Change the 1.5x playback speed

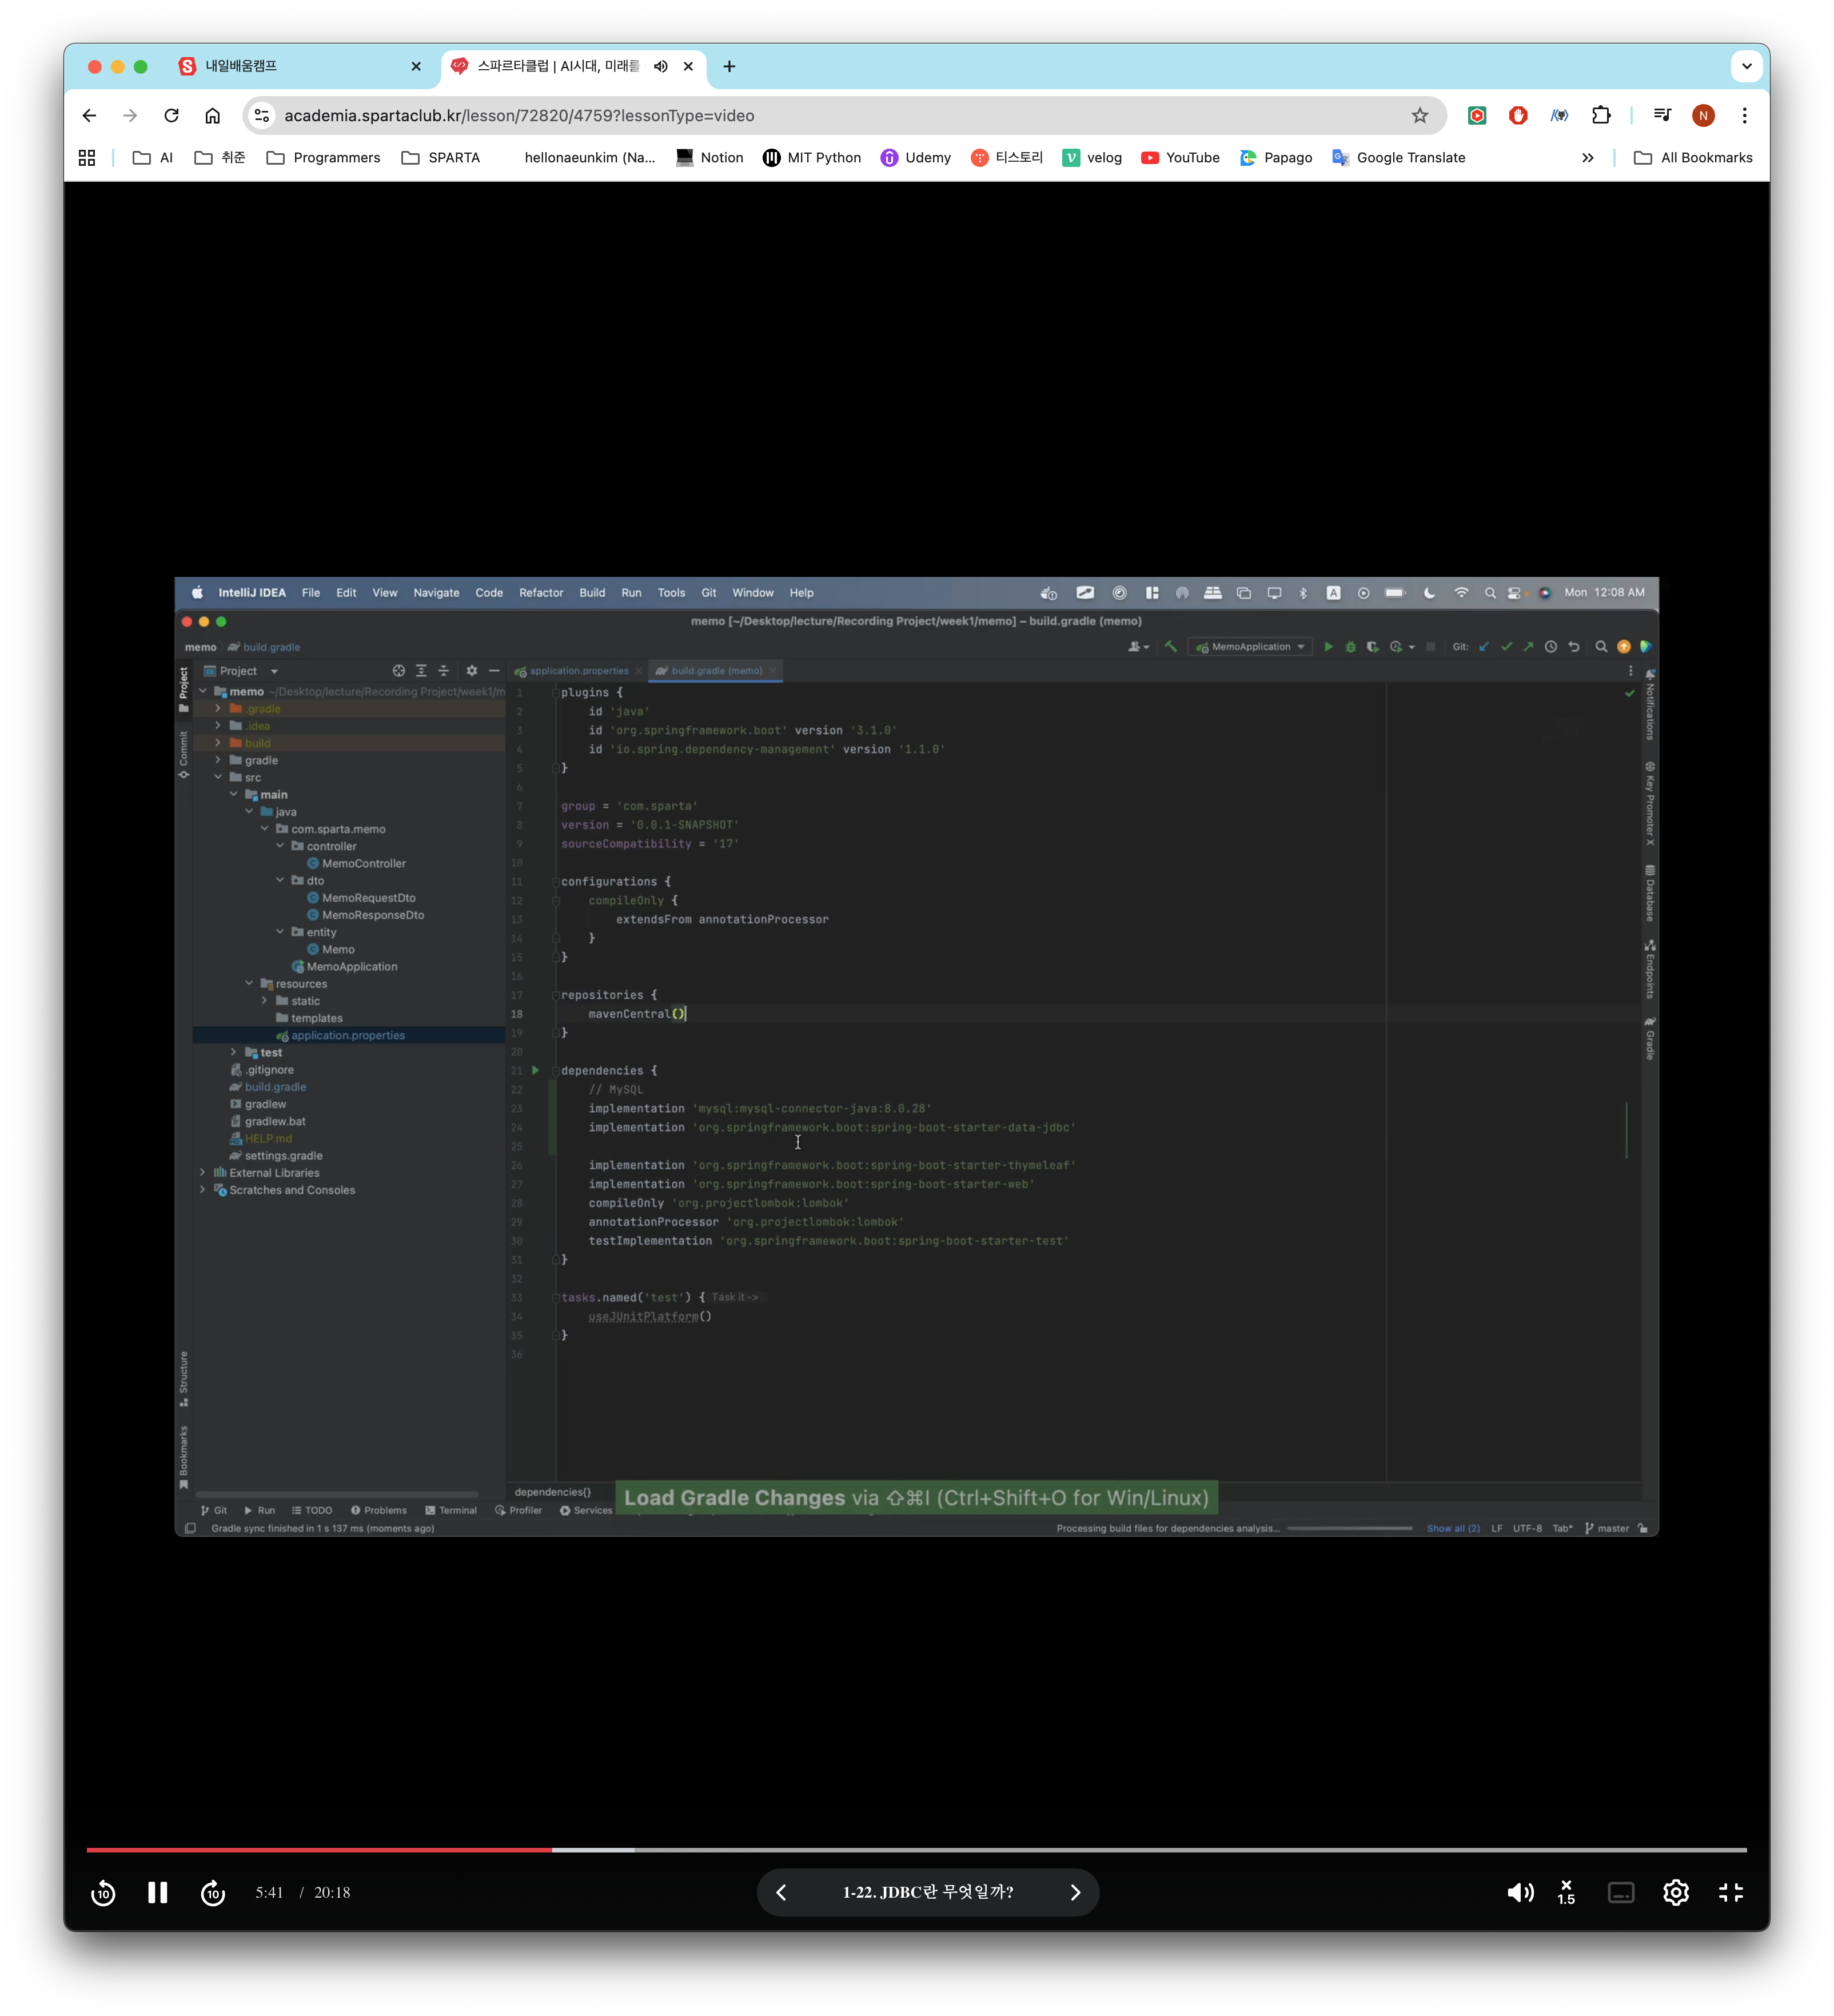pos(1566,1892)
